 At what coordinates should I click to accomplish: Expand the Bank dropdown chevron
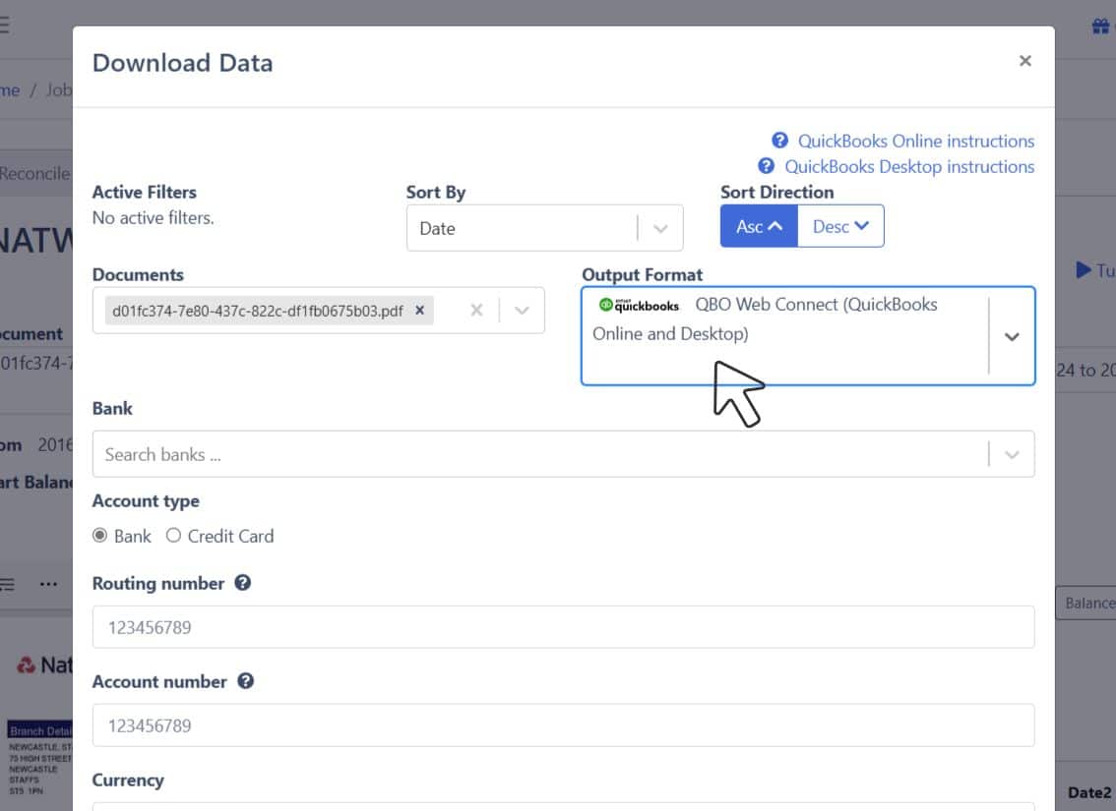[x=1012, y=454]
